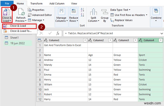Click the cell containing Willam
Screen dimensions: 164x106
(65, 85)
